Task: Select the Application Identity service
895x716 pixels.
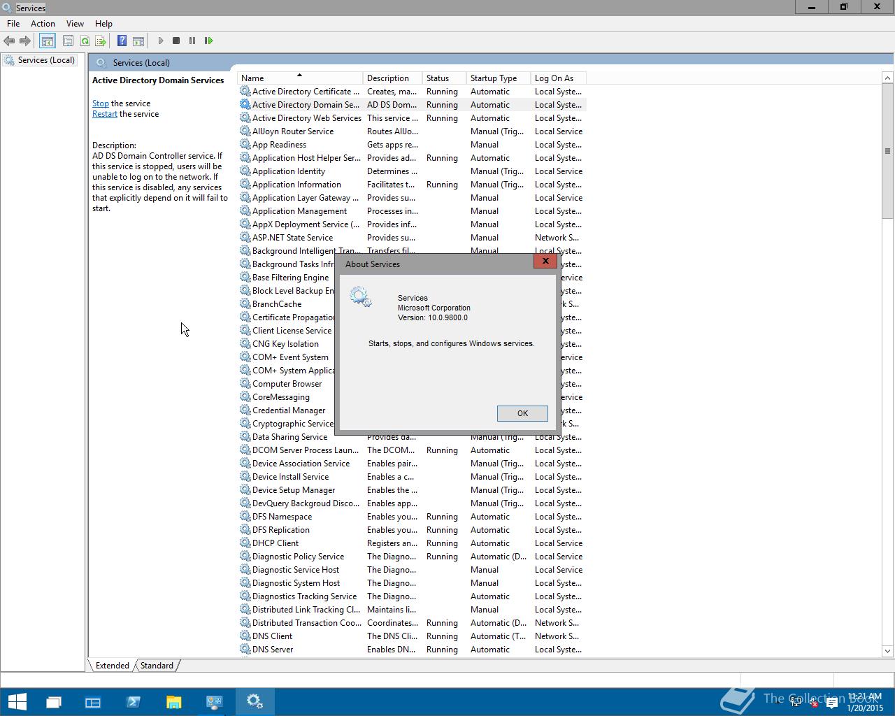Action: pos(411,171)
